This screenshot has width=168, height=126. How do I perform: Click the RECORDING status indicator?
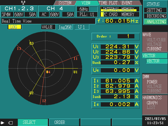pos(155,16)
